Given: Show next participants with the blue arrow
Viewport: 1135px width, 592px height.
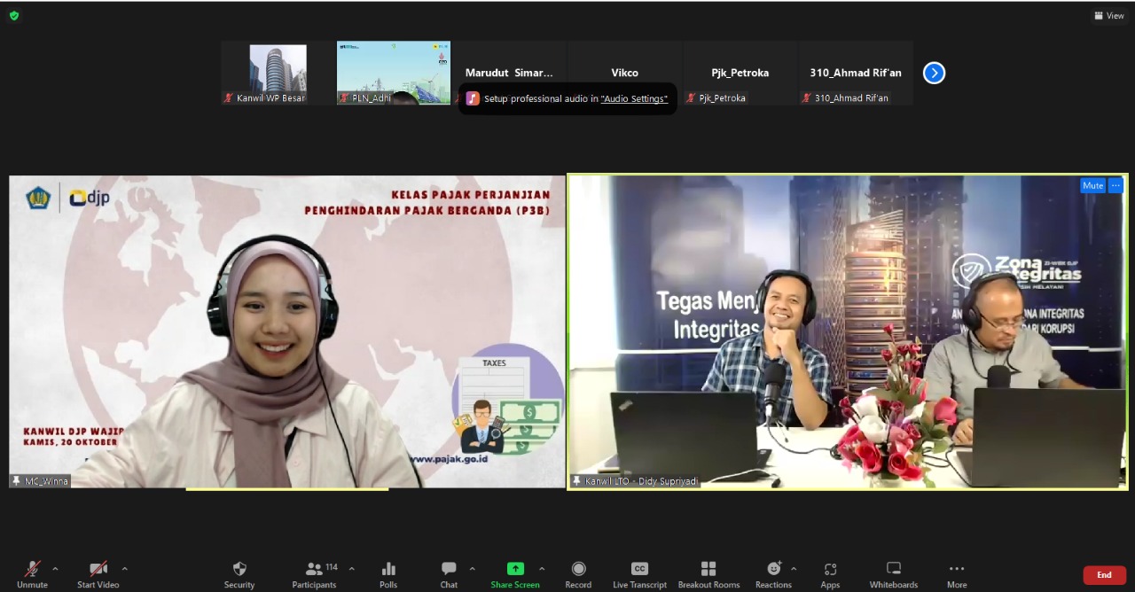Looking at the screenshot, I should pyautogui.click(x=934, y=73).
